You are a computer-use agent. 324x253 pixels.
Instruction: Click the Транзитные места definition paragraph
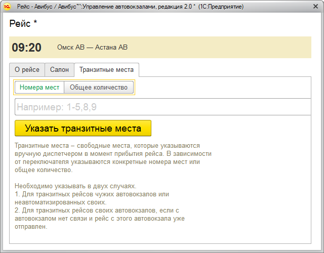[113, 157]
